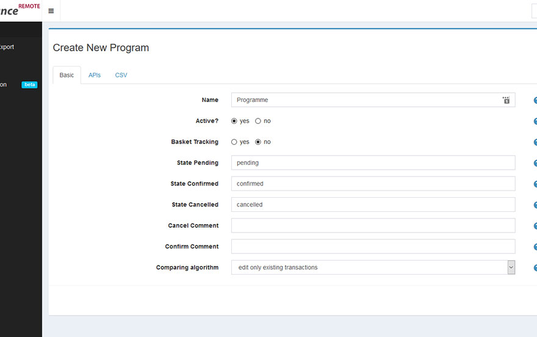This screenshot has height=337, width=537.
Task: Switch to the APIs tab
Action: coord(95,75)
